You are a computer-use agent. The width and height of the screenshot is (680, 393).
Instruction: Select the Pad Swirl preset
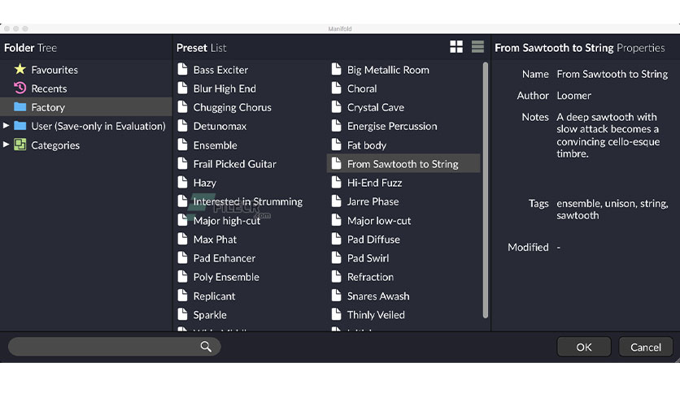pos(368,258)
